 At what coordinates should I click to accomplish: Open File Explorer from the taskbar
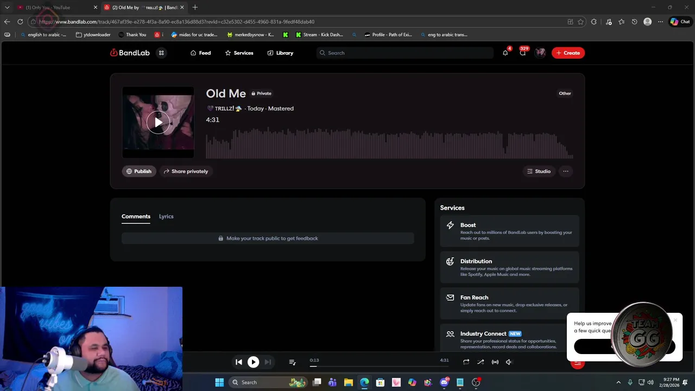tap(349, 382)
